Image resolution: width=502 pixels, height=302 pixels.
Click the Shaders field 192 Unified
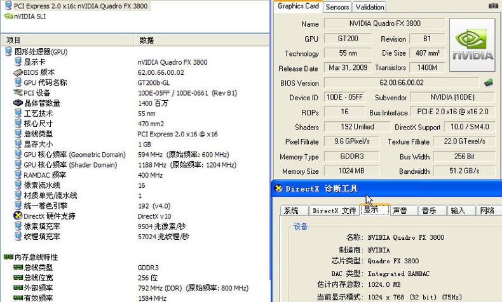357,127
